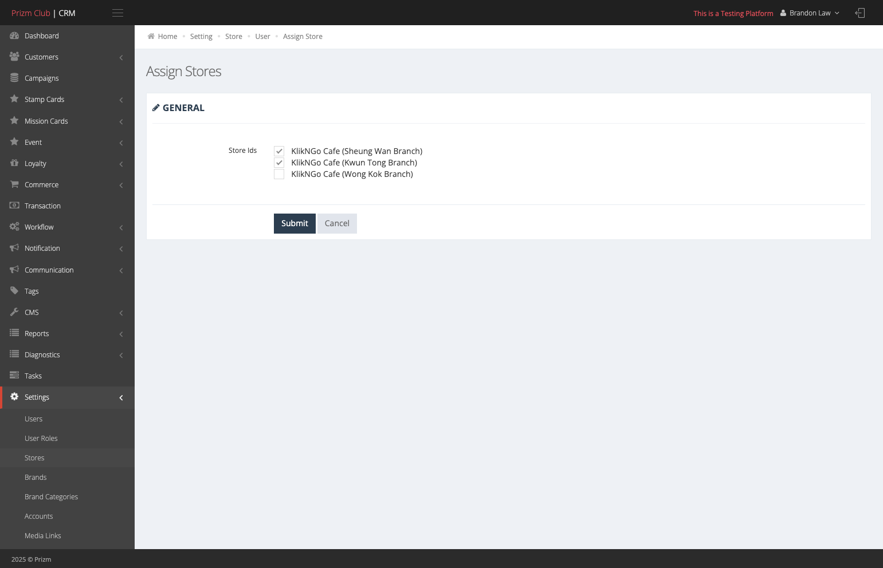Click the Mission Cards star icon
Screen dimensions: 883x568
[x=14, y=121]
